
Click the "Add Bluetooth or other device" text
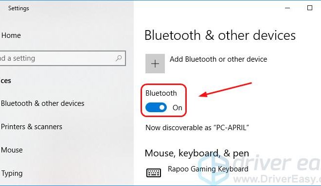coord(218,59)
